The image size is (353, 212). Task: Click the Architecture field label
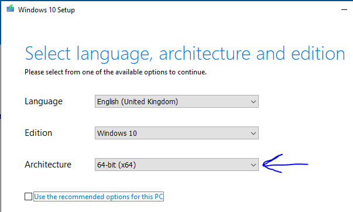pyautogui.click(x=48, y=165)
